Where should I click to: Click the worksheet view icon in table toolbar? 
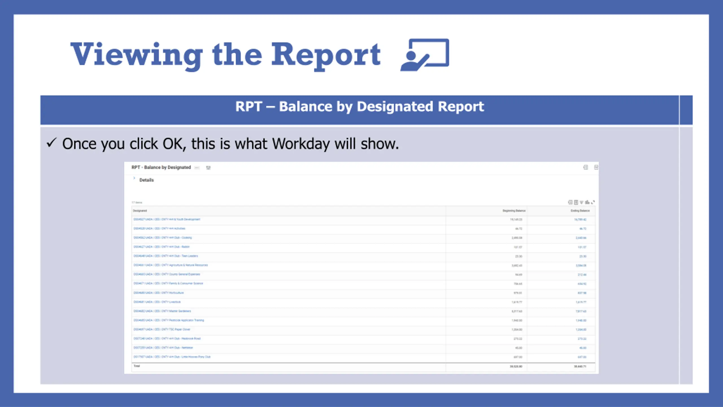pyautogui.click(x=576, y=202)
